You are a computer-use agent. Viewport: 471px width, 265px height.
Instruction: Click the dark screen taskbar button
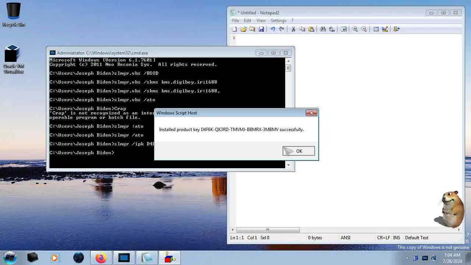coord(124,258)
